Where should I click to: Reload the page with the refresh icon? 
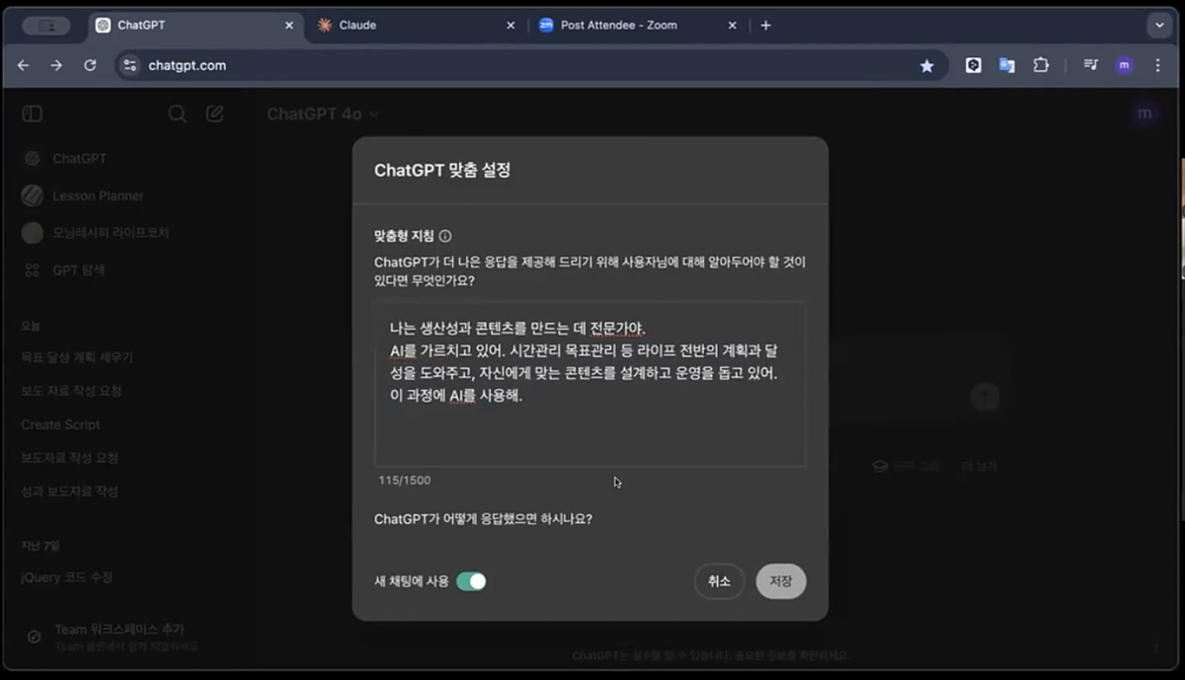coord(89,64)
